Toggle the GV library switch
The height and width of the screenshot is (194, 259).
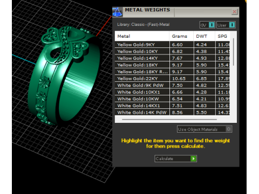point(207,25)
